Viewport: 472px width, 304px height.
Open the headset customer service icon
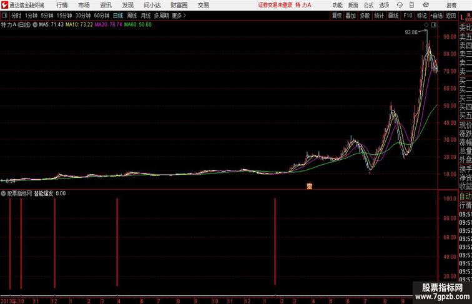pyautogui.click(x=400, y=5)
